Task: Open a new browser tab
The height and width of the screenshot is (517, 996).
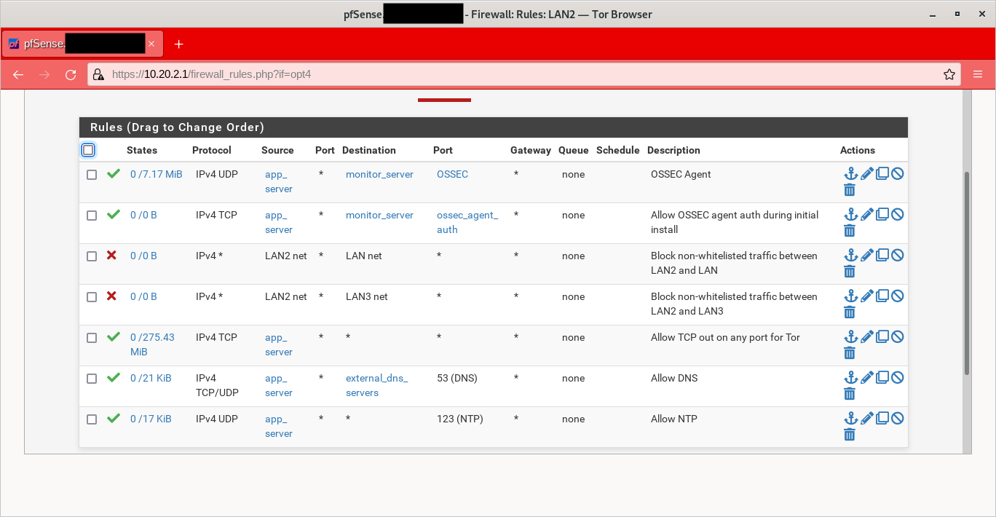Action: pos(179,43)
